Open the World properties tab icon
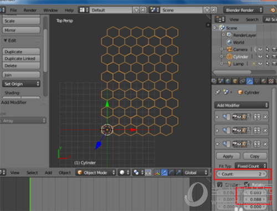Screen dimensions: 277x211 tap(228, 81)
